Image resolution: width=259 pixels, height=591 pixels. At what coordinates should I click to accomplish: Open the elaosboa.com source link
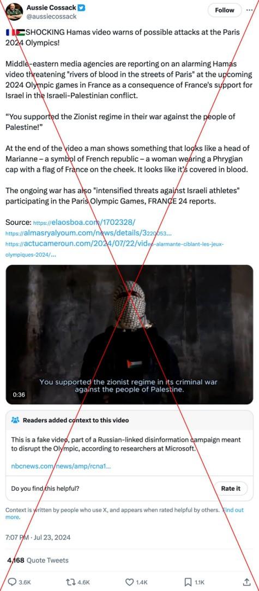[x=85, y=222]
